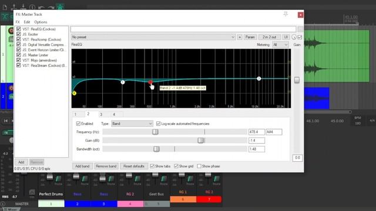Image resolution: width=376 pixels, height=211 pixels.
Task: Click go-to-start transport button
Action: [6, 121]
